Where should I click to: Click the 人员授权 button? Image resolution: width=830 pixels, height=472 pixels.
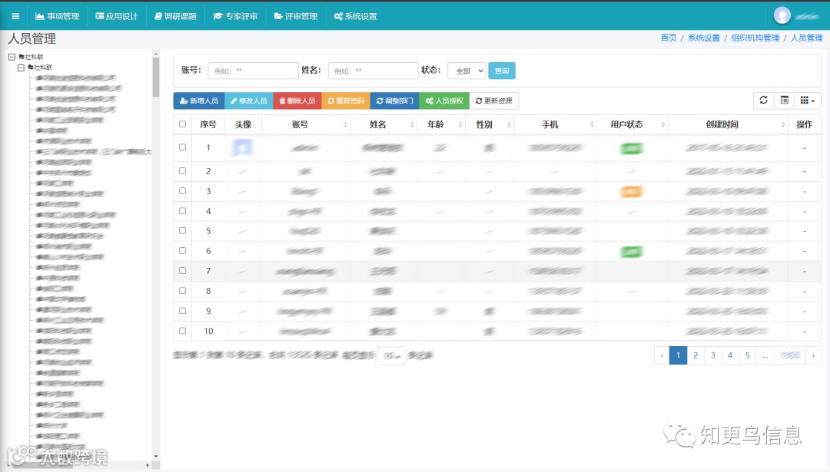click(x=444, y=101)
